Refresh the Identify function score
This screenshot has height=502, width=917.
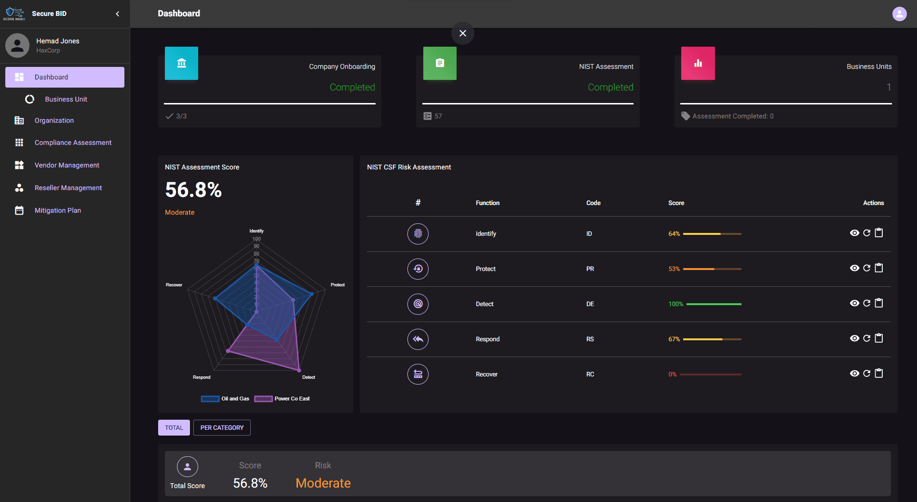click(x=867, y=233)
